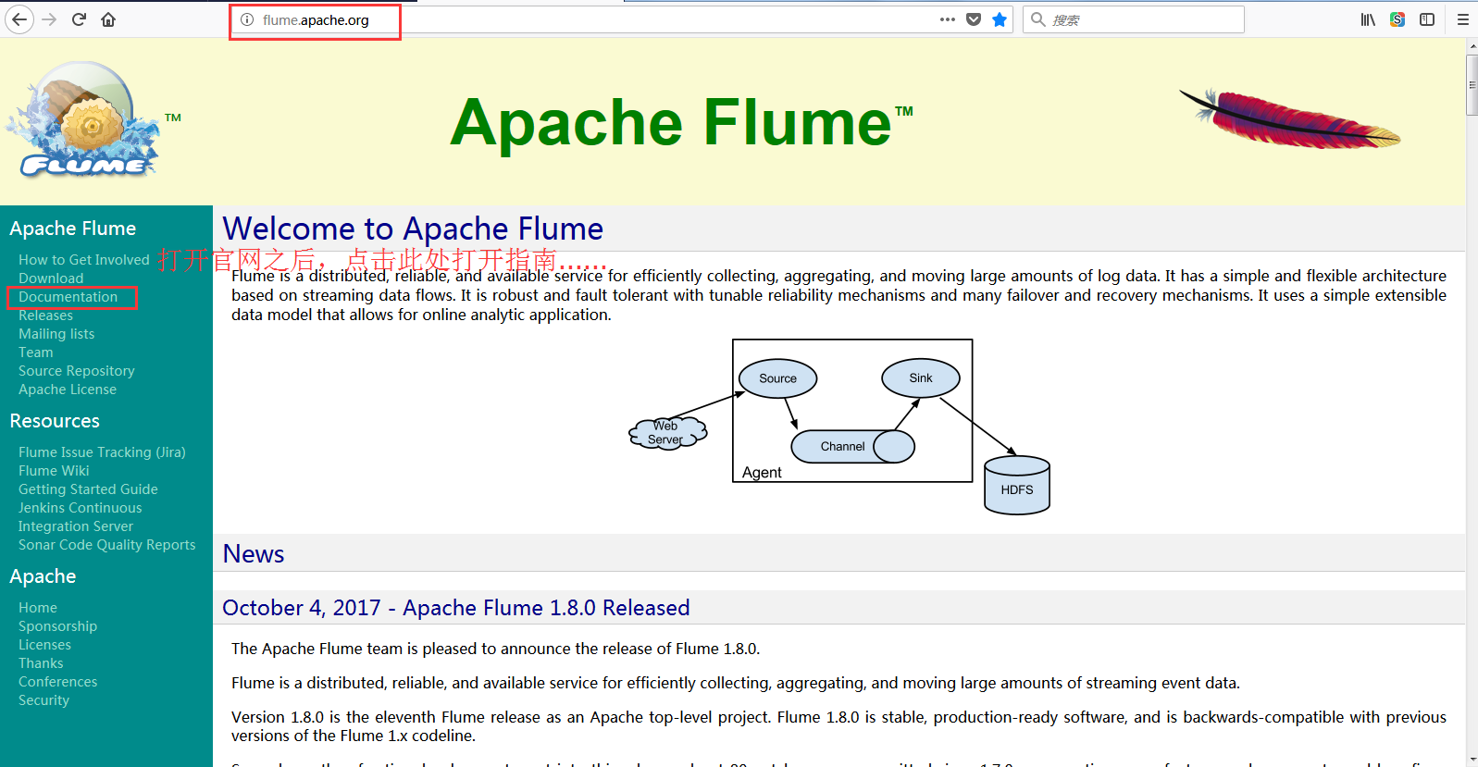The width and height of the screenshot is (1478, 767).
Task: Click the Apache sidebar section heading
Action: pos(43,576)
